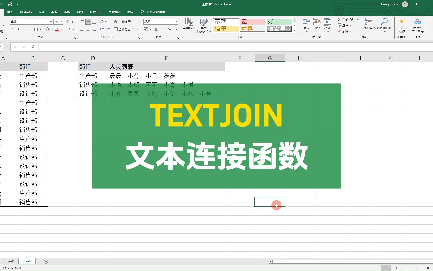Open the 审阅 ribbon tab
The width and height of the screenshot is (433, 271).
pyautogui.click(x=67, y=12)
